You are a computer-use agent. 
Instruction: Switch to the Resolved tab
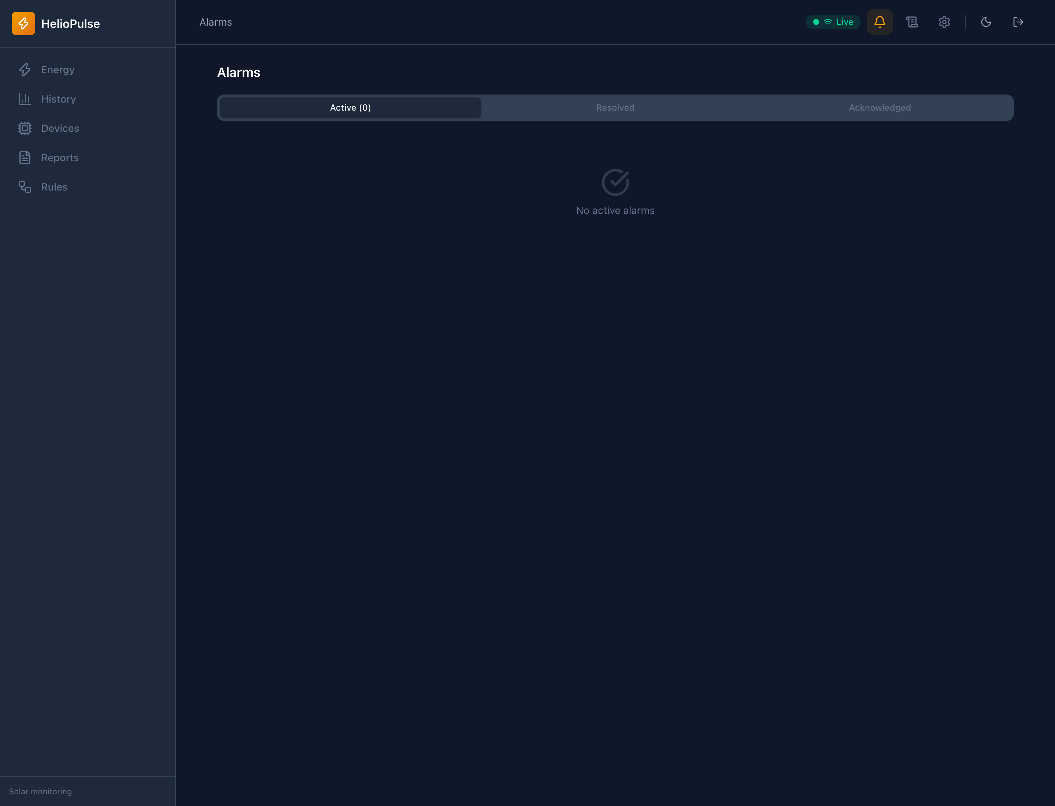tap(615, 107)
